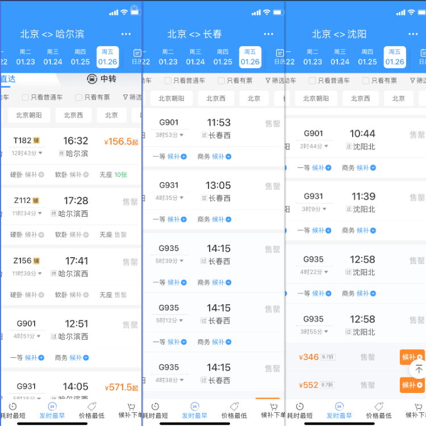This screenshot has height=426, width=426.
Task: Filter by 北京朝阳 station on 哈尔滨 screen
Action: [29, 115]
